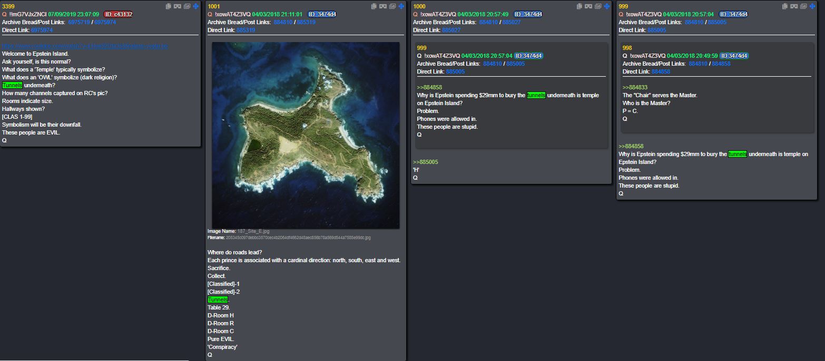Open Direct Link 884858 in quoted post 998

click(x=661, y=71)
